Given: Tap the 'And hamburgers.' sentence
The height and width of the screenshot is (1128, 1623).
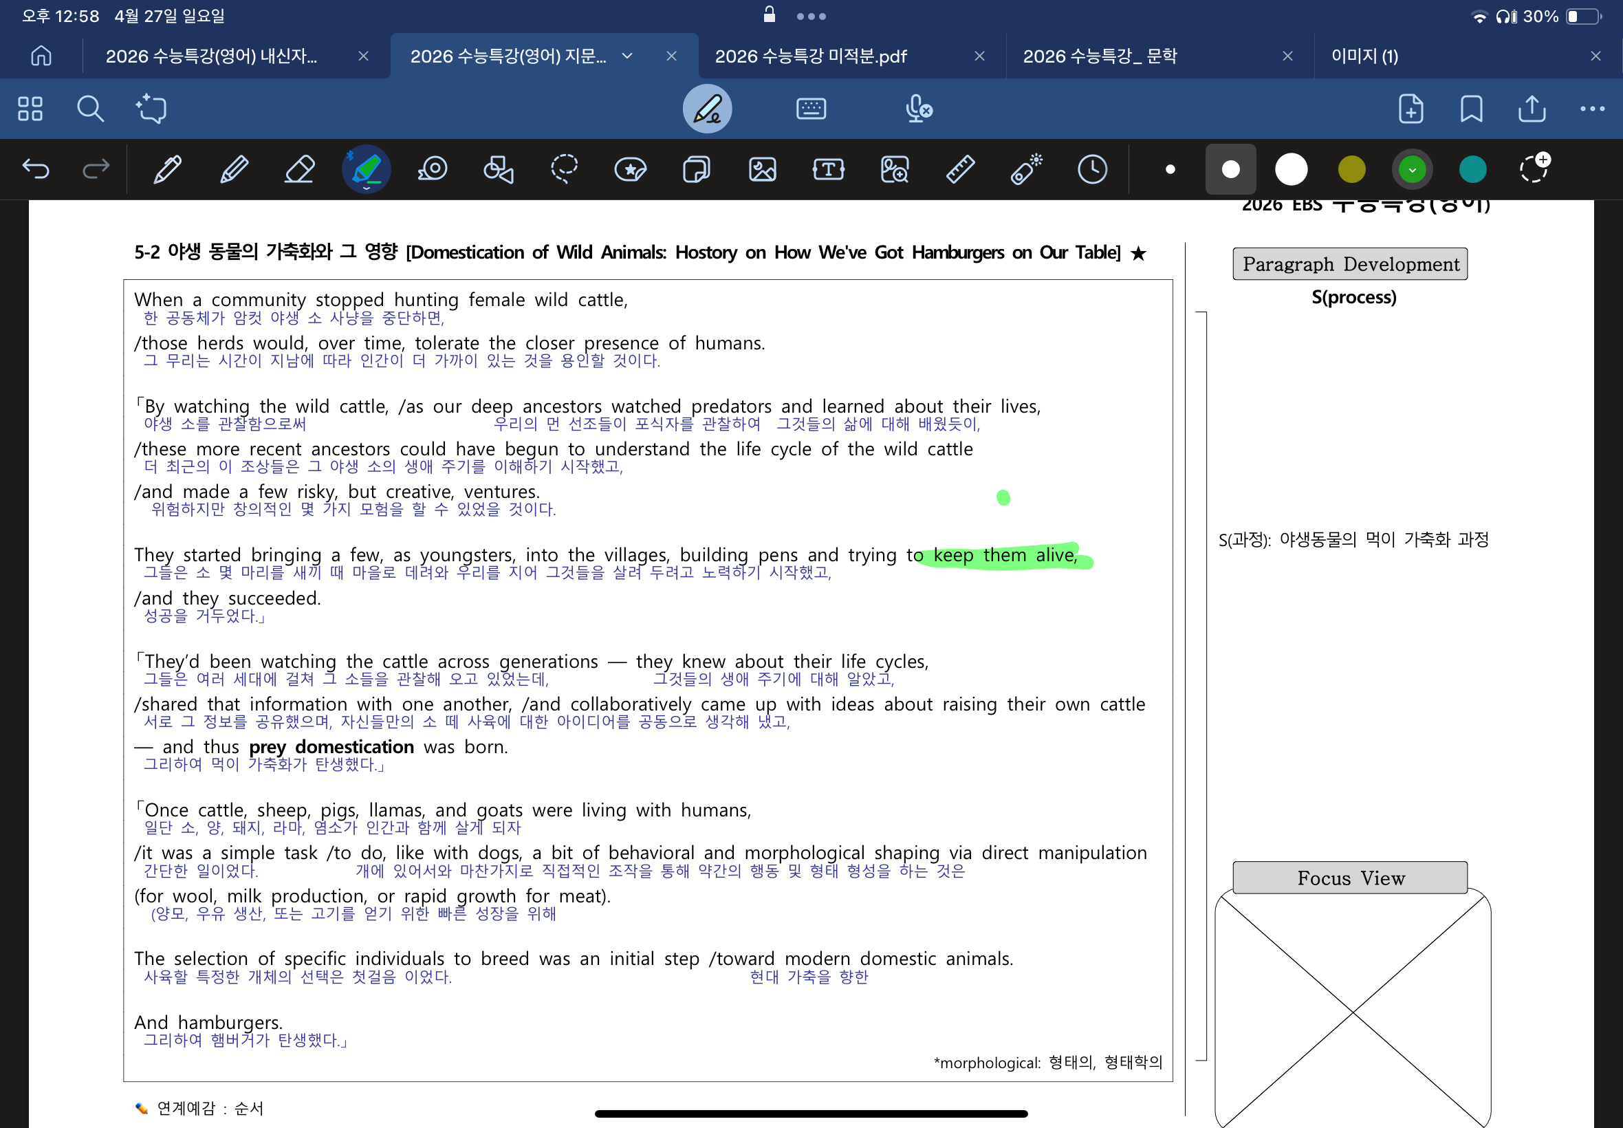Looking at the screenshot, I should 208,1023.
